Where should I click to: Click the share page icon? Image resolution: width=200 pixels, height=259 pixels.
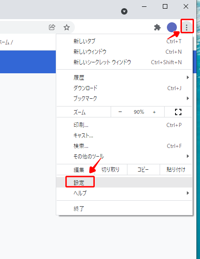(x=52, y=27)
